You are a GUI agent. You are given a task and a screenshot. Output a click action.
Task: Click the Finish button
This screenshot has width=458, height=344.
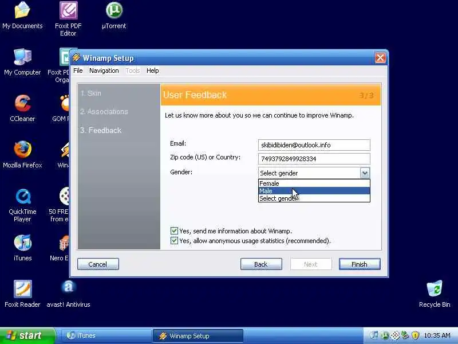360,264
